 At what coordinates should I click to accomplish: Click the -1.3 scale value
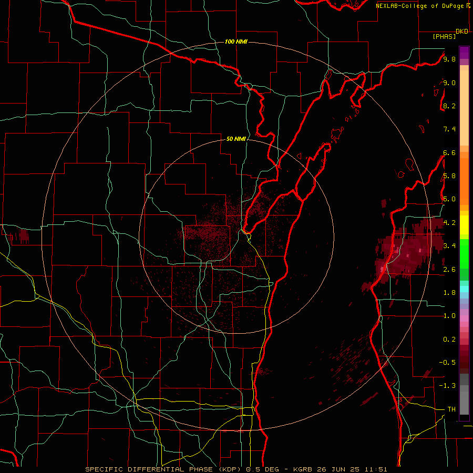coord(447,386)
